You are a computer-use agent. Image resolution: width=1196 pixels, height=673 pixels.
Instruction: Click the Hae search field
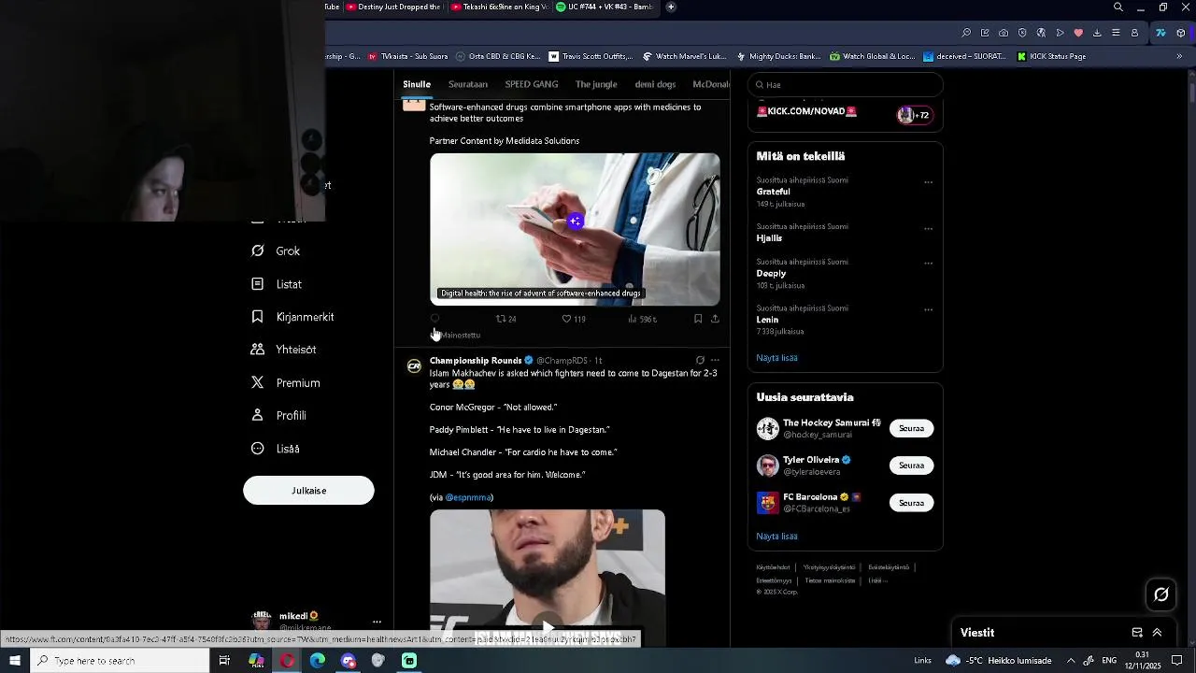tap(846, 84)
